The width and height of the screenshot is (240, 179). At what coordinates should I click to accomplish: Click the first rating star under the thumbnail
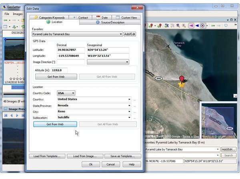11,79
